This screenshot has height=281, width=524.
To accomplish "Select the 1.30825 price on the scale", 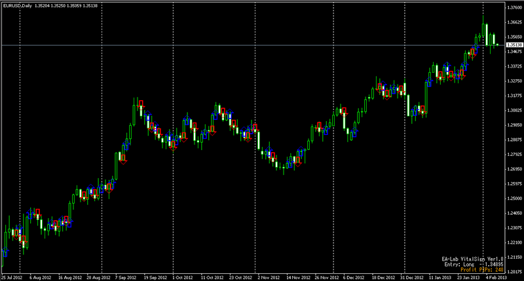I will pos(514,110).
